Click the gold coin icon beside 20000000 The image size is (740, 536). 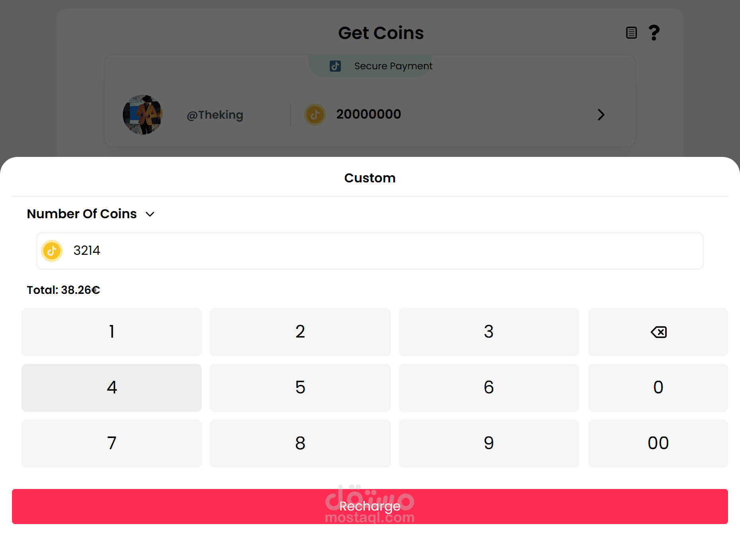[x=315, y=115]
